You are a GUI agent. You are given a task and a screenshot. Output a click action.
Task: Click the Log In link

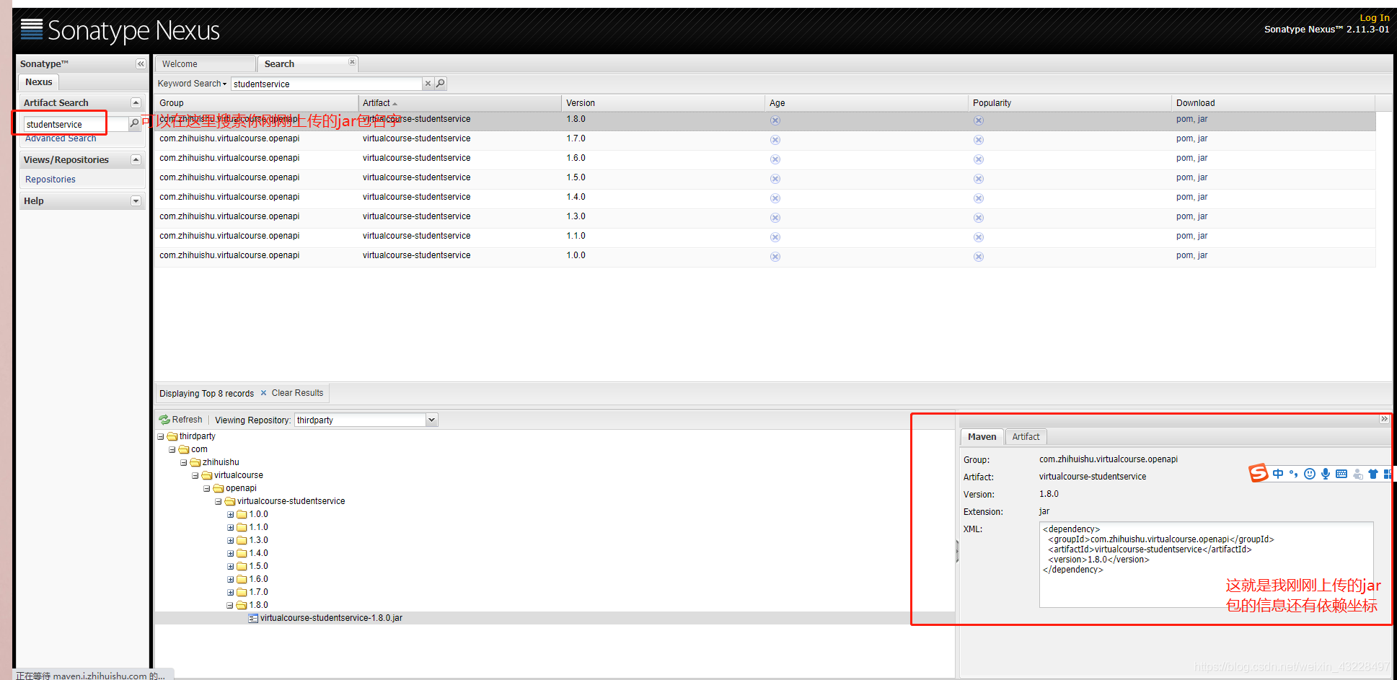point(1375,18)
